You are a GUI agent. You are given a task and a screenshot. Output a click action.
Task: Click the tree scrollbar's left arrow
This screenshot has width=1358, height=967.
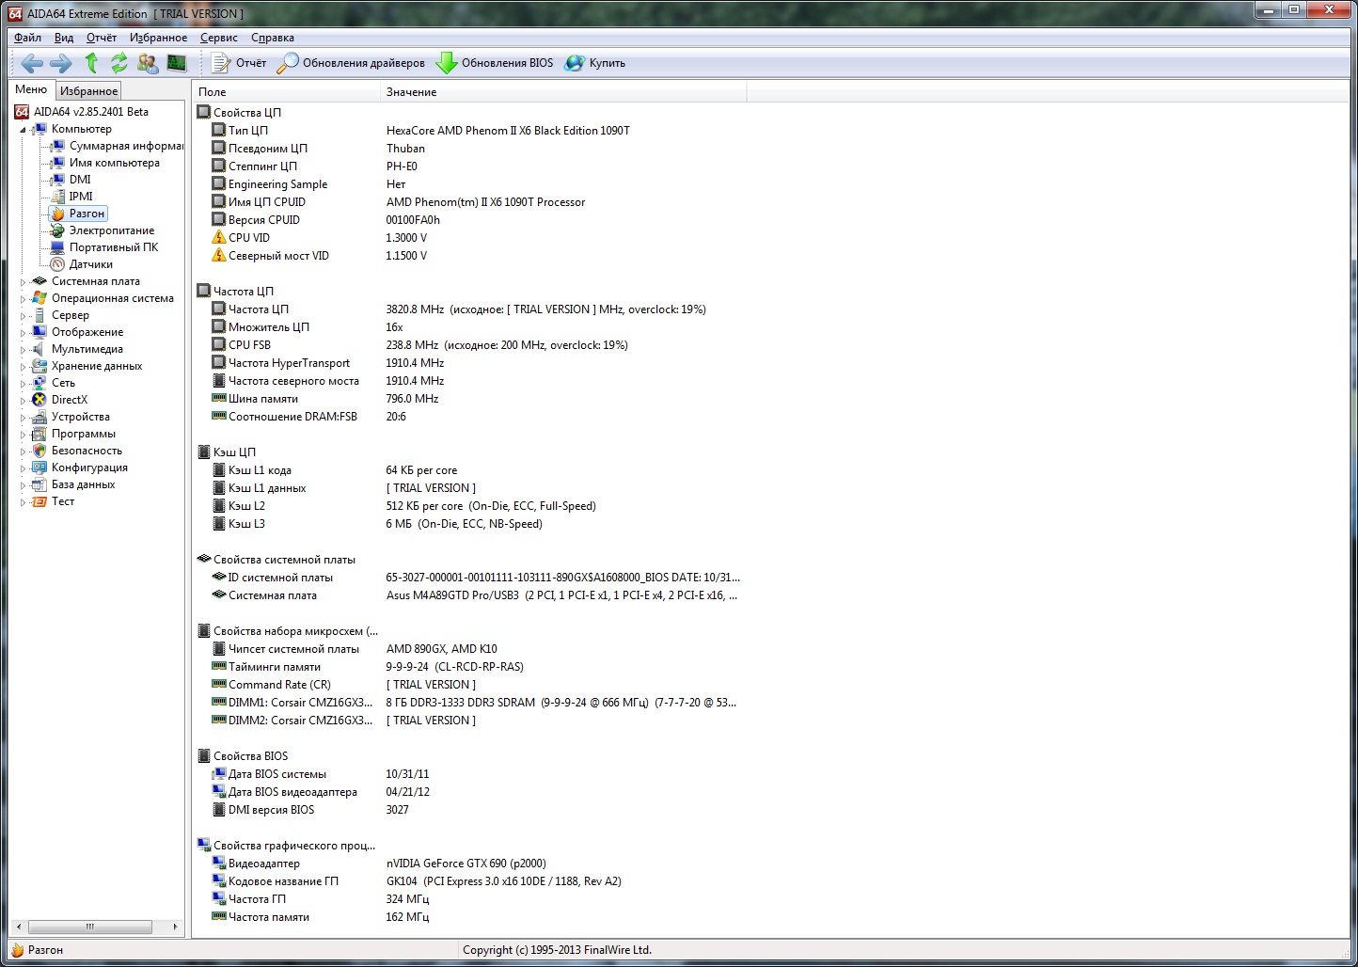pyautogui.click(x=19, y=927)
